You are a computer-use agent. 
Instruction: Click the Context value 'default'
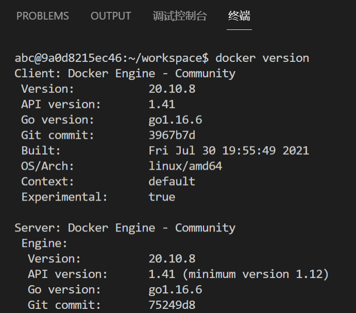click(172, 182)
